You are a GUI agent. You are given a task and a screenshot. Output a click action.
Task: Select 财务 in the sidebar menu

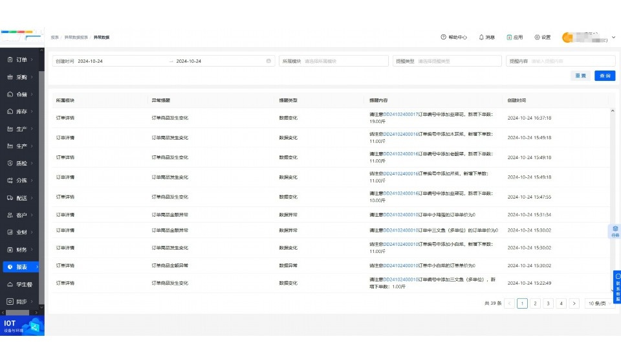pos(21,249)
